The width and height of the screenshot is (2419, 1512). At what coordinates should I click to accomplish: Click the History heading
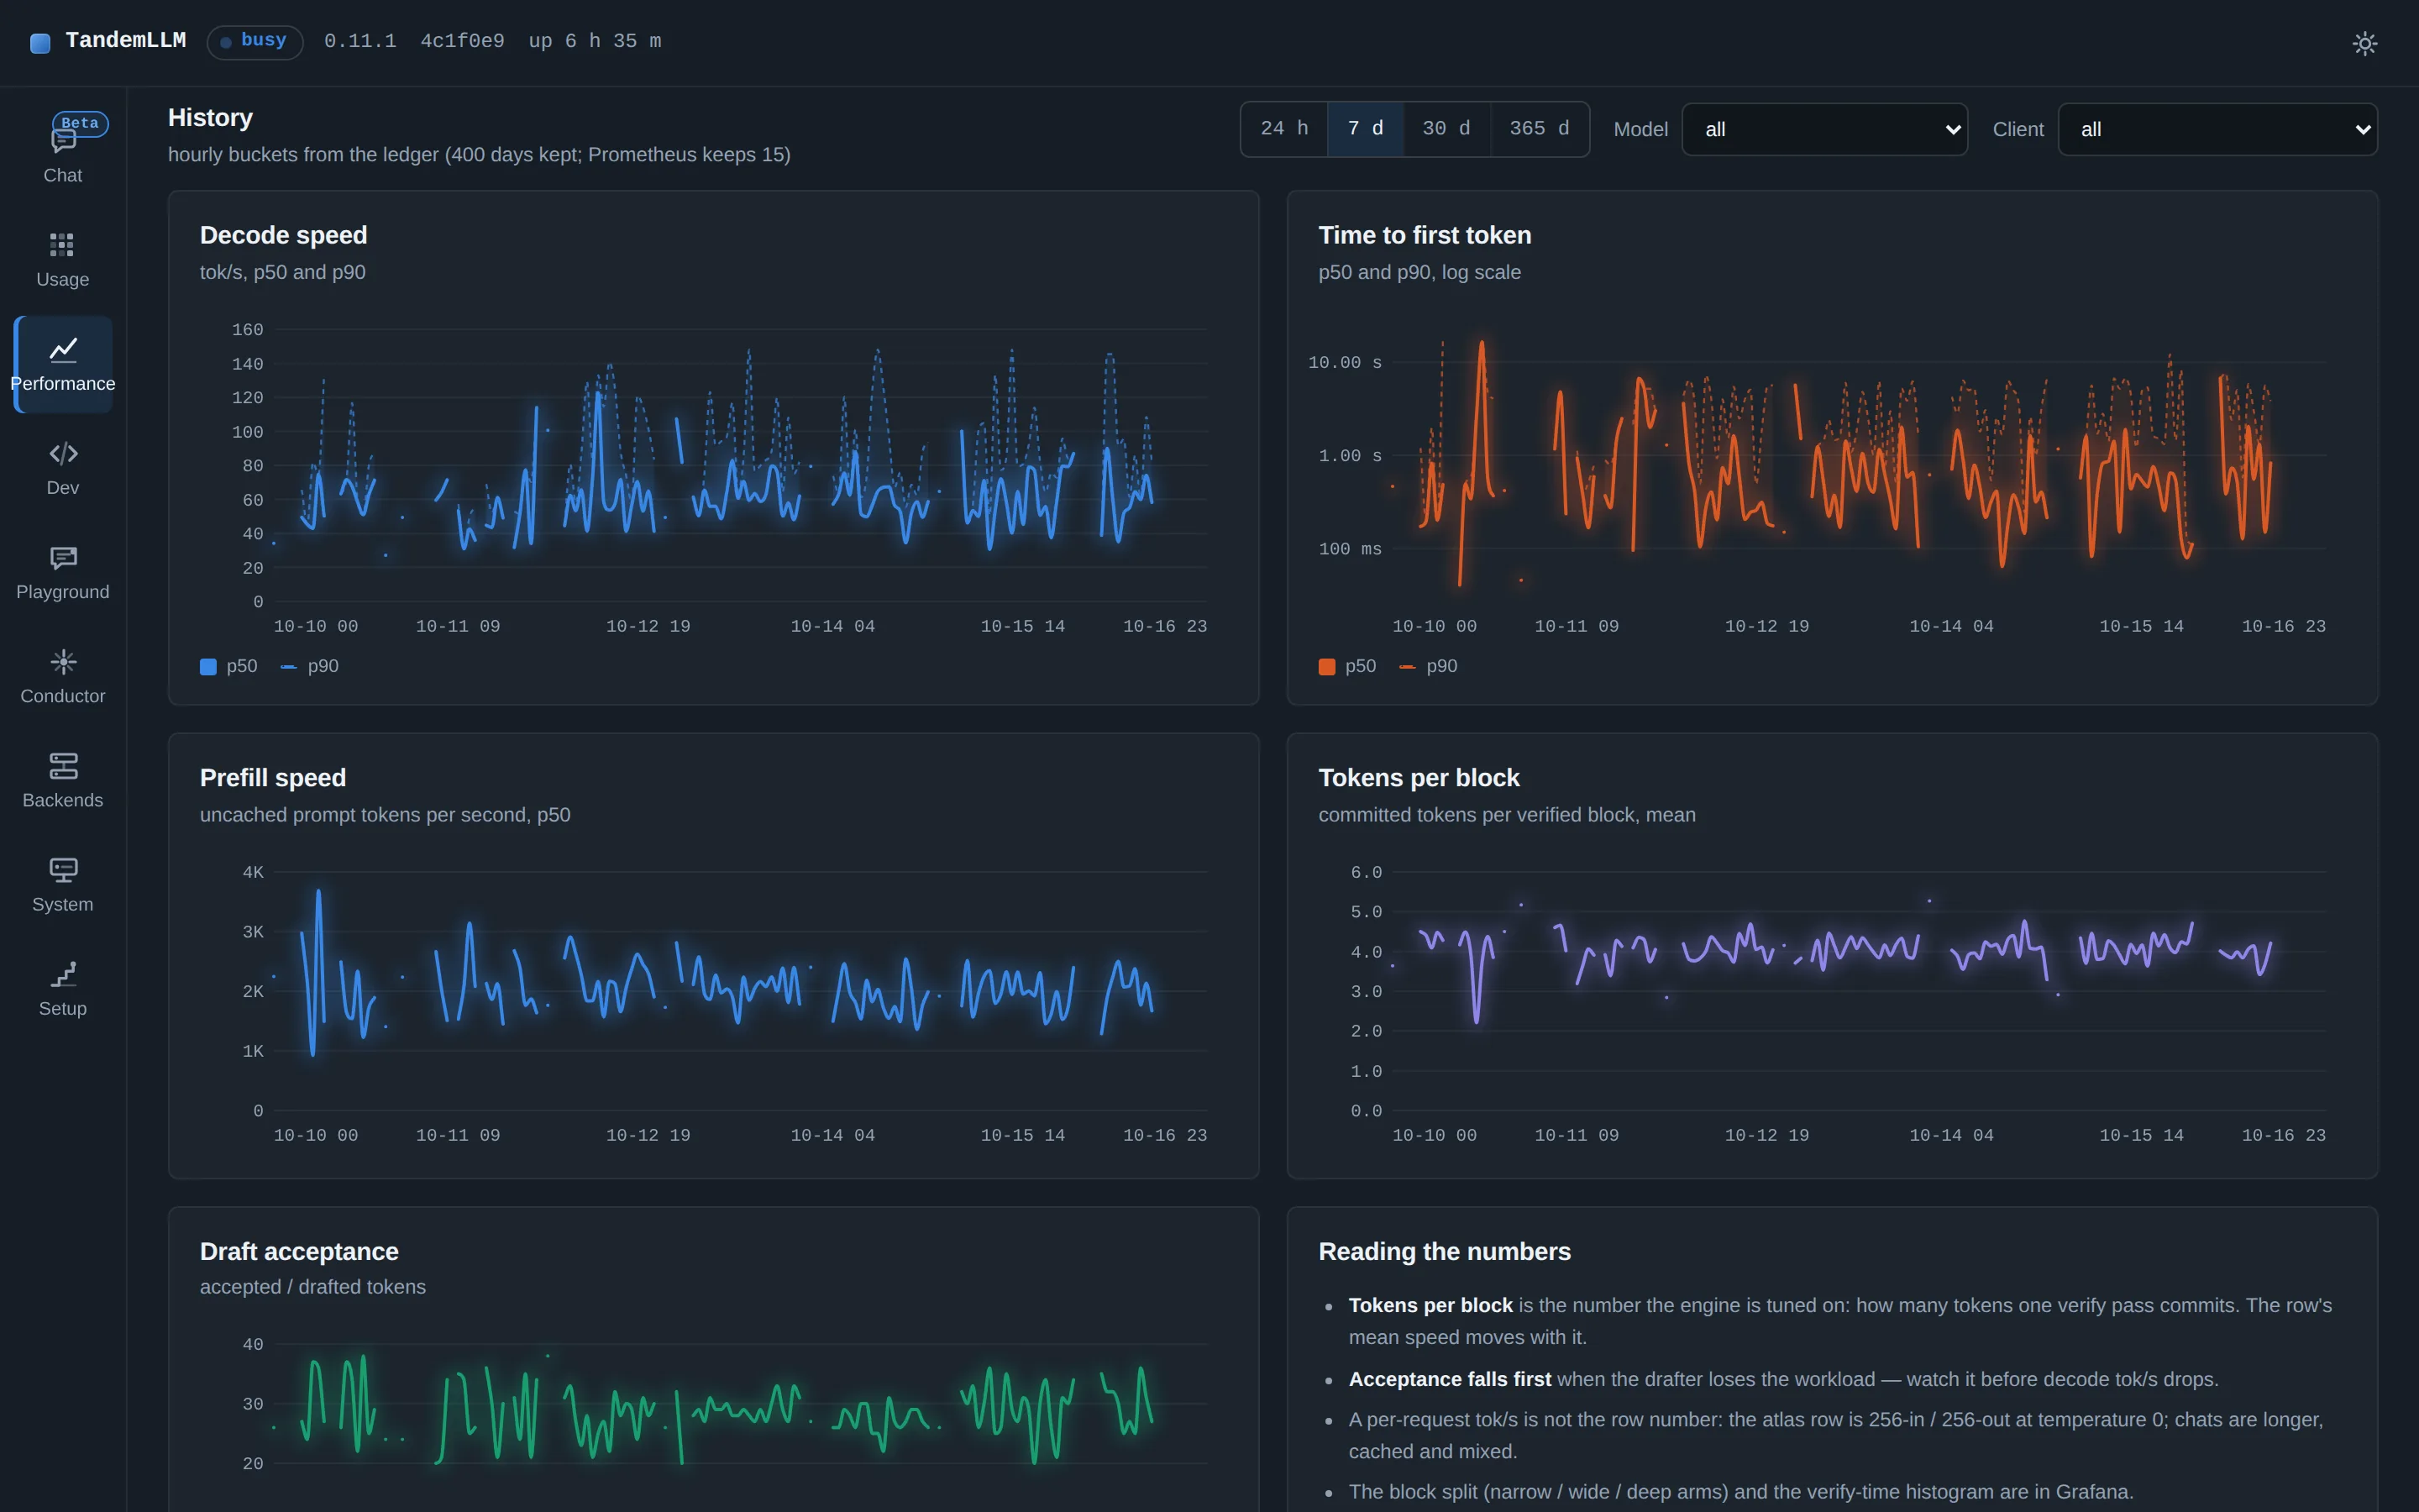click(x=210, y=118)
